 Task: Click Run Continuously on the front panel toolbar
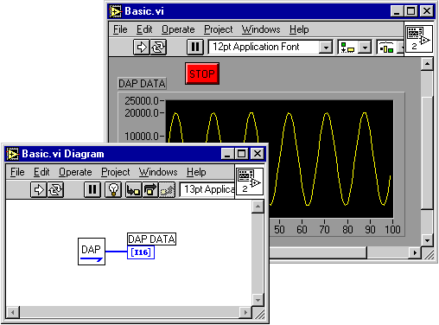point(158,48)
